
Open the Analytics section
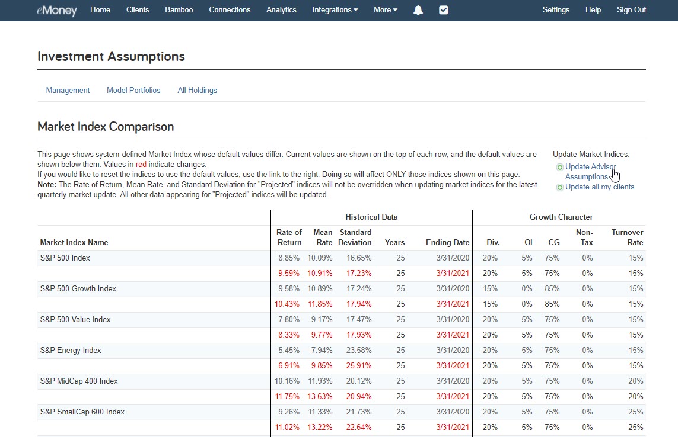pos(282,10)
